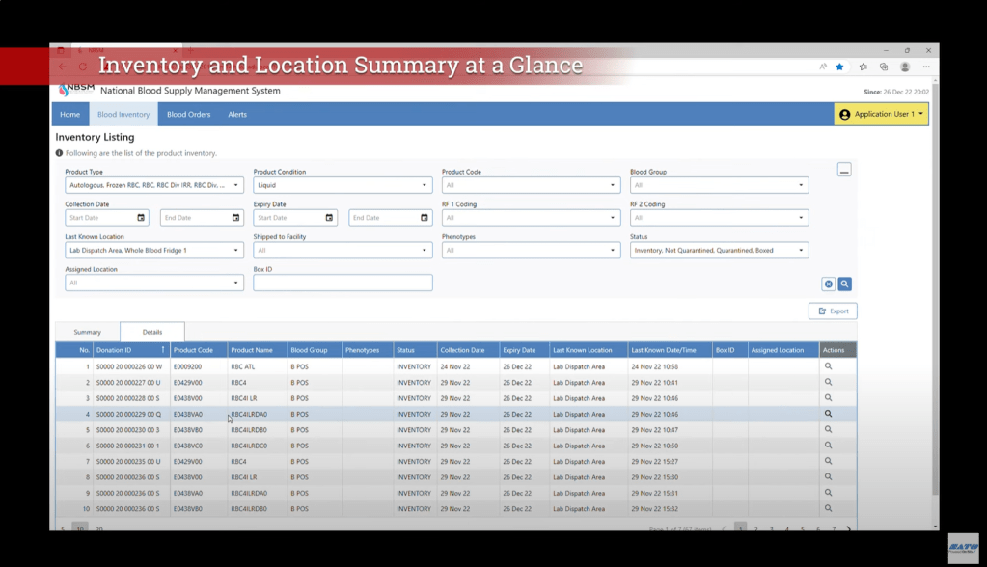This screenshot has height=567, width=987.
Task: Click into the Box ID field
Action: click(x=343, y=283)
